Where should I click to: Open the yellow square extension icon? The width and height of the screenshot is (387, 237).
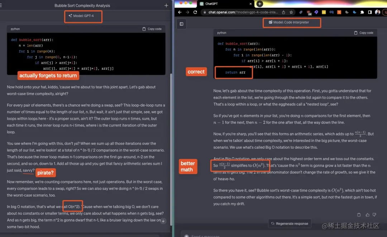tap(324, 12)
